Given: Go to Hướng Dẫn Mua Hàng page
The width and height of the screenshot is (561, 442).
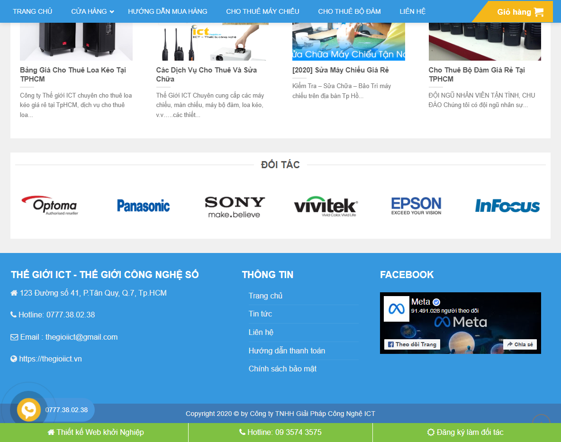Looking at the screenshot, I should point(168,11).
